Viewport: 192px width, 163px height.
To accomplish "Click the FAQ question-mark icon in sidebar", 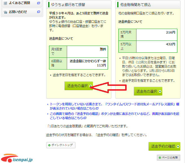I will [5, 3].
